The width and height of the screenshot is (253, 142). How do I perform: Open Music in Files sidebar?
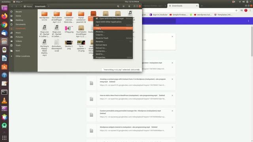point(18,33)
